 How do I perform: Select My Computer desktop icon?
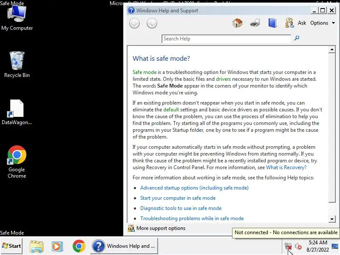point(17,18)
